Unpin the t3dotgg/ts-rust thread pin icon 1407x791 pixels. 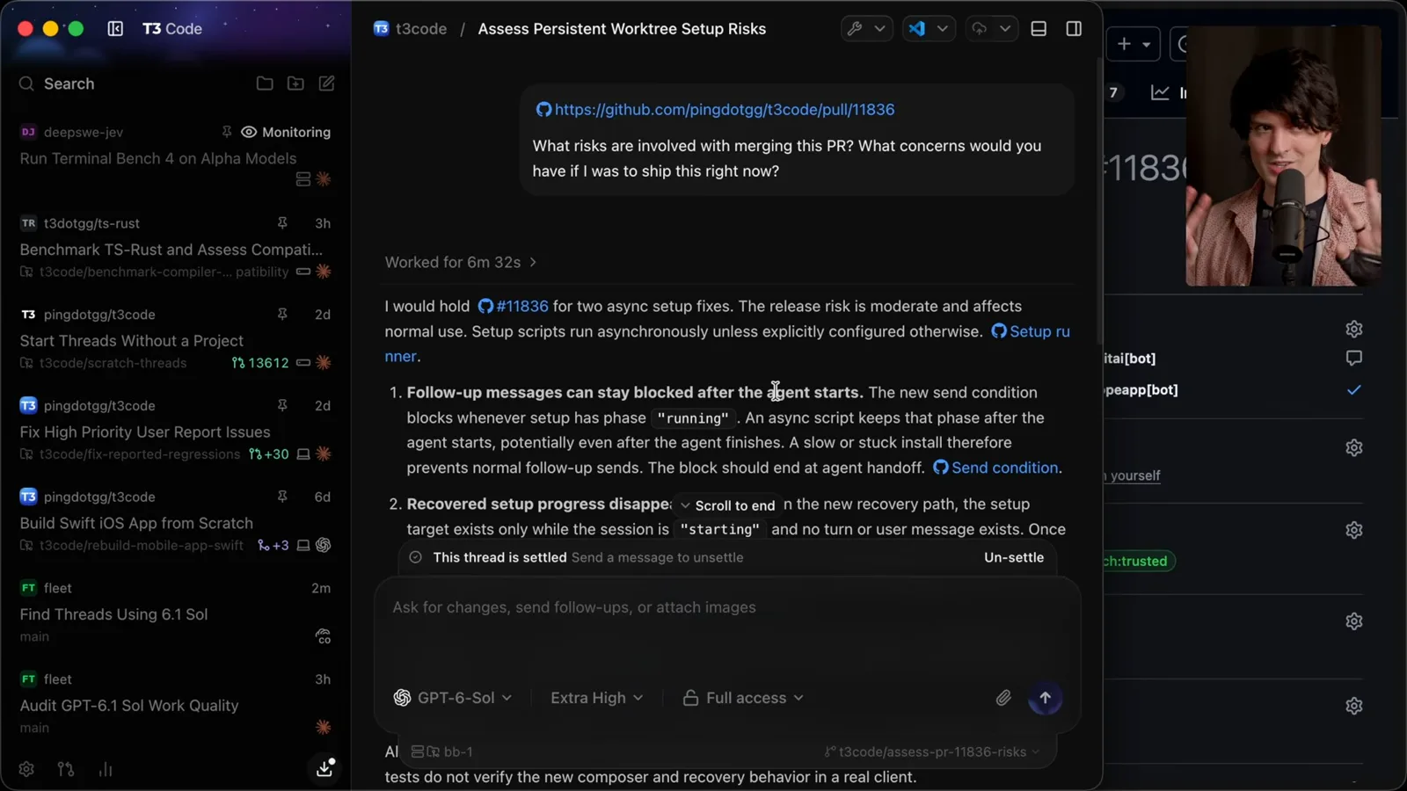pos(282,223)
